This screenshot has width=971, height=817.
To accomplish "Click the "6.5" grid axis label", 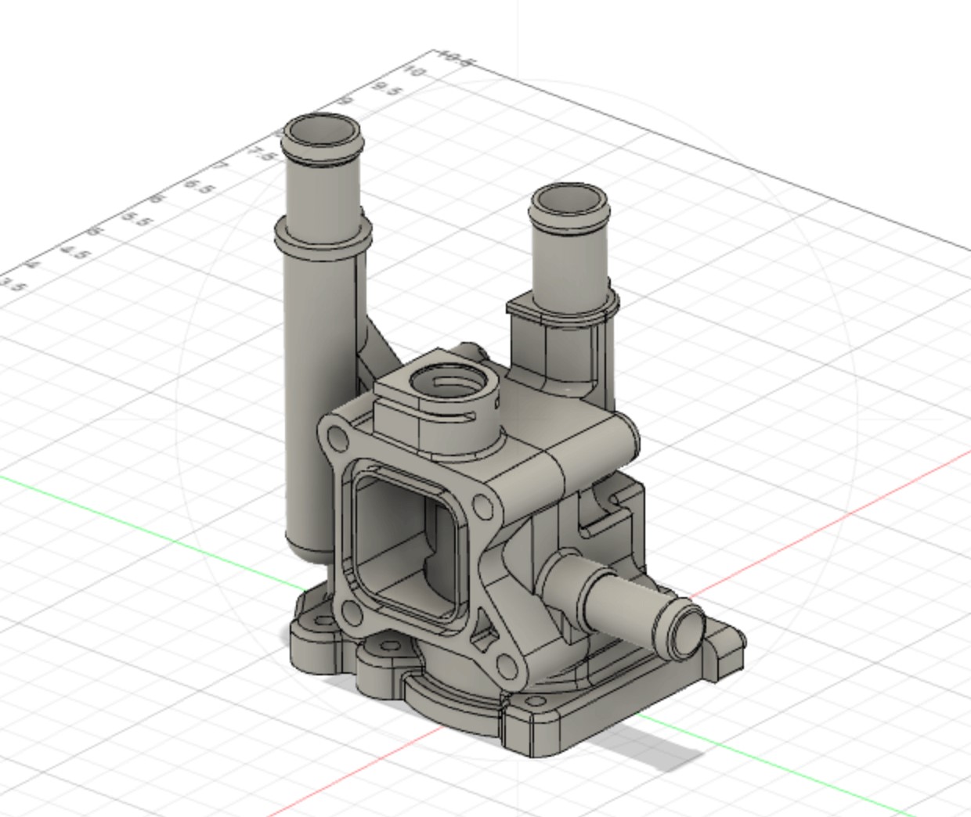I will pyautogui.click(x=200, y=186).
